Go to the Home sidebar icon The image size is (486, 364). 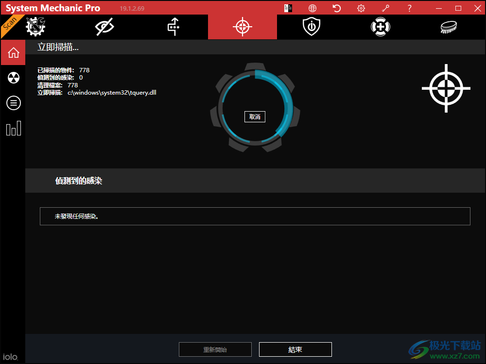pyautogui.click(x=13, y=52)
